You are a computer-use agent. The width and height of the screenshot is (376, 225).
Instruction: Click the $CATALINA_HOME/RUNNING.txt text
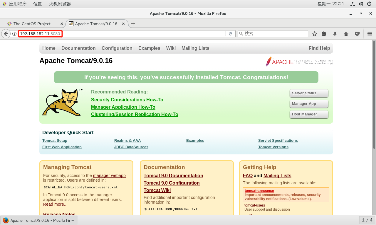(x=171, y=209)
